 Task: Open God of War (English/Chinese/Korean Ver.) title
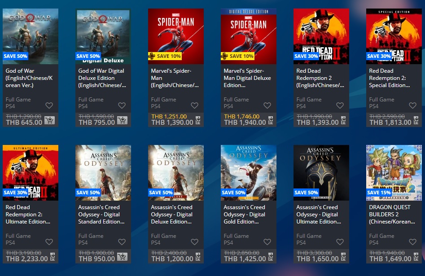pos(29,78)
